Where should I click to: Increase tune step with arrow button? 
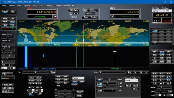(x=97, y=10)
